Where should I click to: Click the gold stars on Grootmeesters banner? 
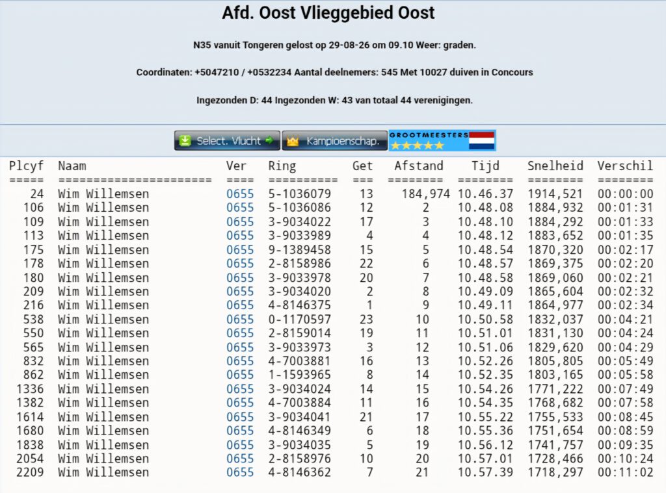[x=417, y=145]
